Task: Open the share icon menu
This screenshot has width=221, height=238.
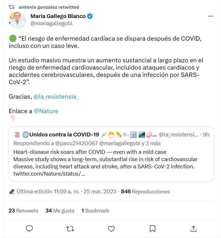Action: click(x=193, y=229)
